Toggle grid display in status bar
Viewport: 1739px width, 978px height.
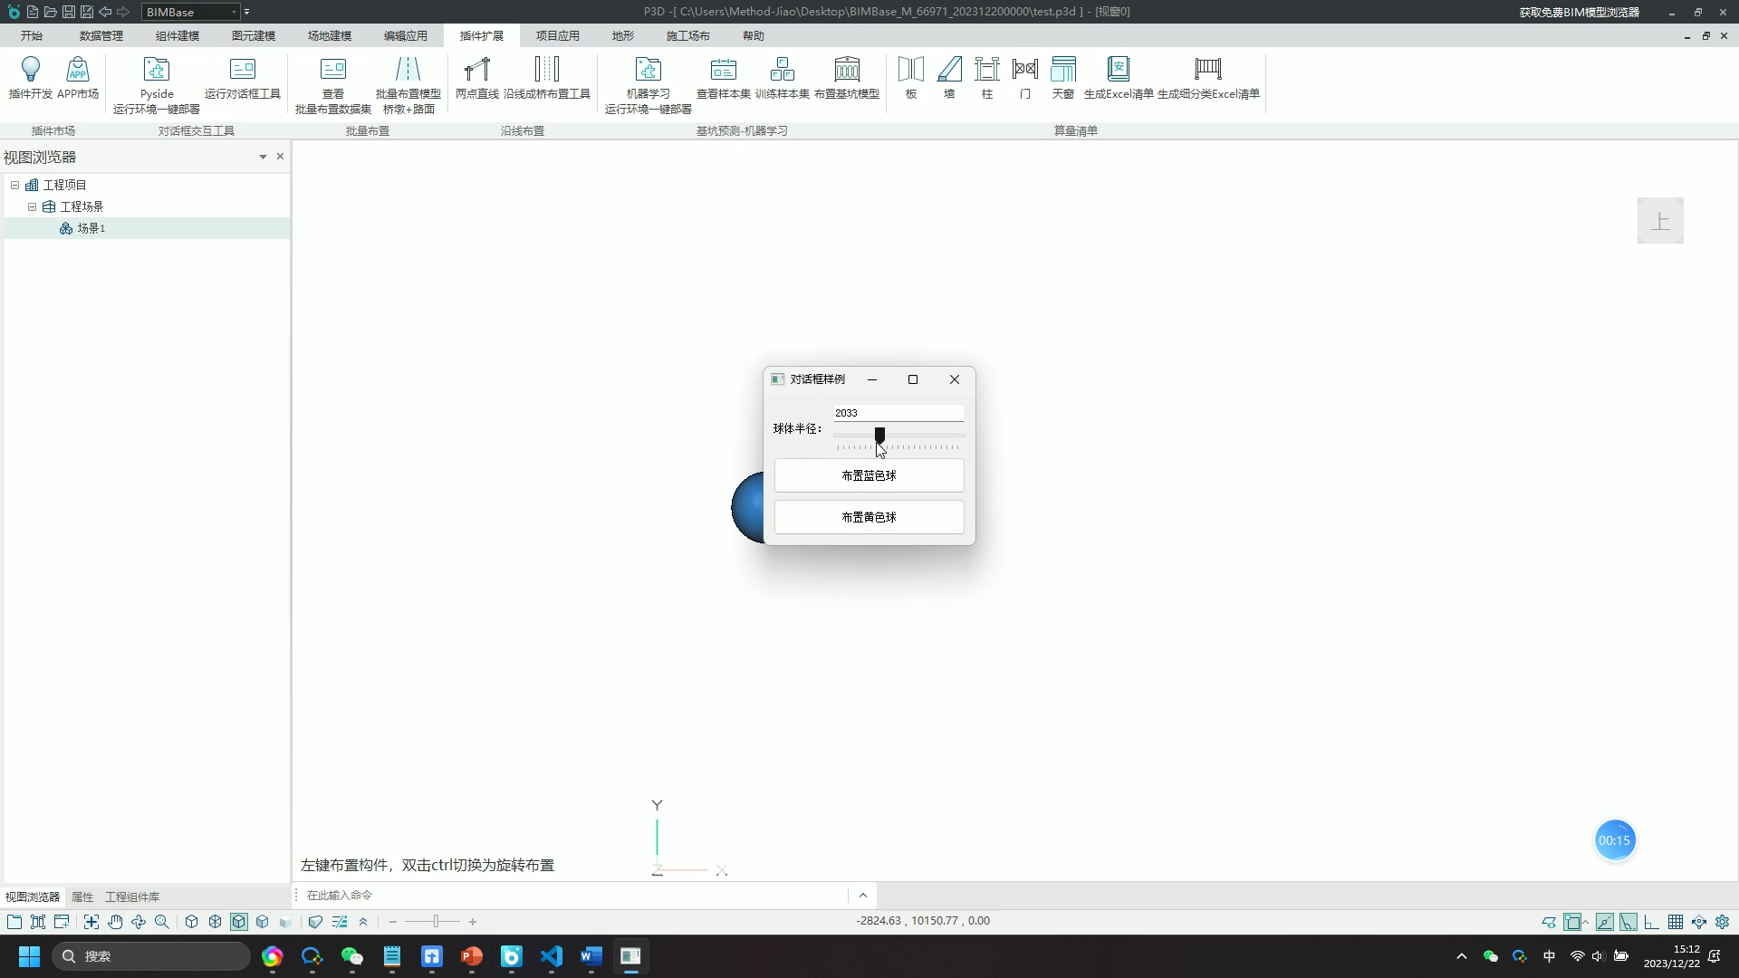1676,922
